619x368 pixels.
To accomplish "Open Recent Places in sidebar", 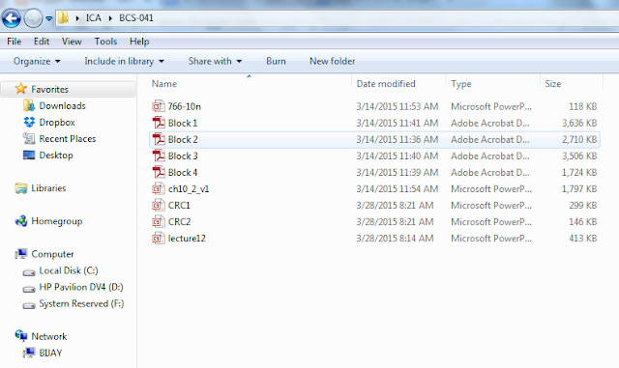I will click(x=68, y=139).
